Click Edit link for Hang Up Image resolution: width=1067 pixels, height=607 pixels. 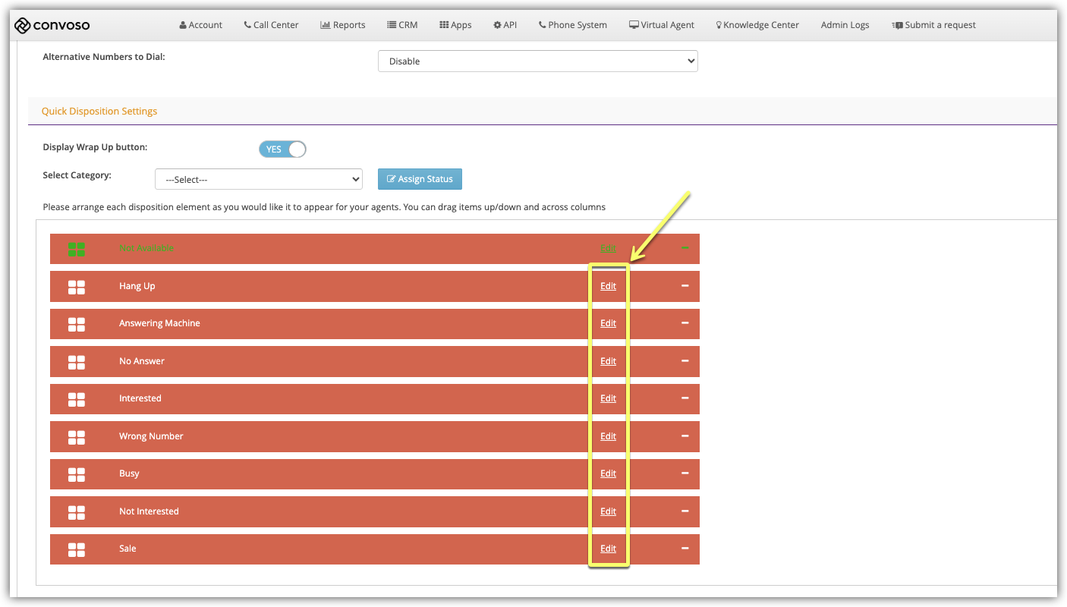608,286
